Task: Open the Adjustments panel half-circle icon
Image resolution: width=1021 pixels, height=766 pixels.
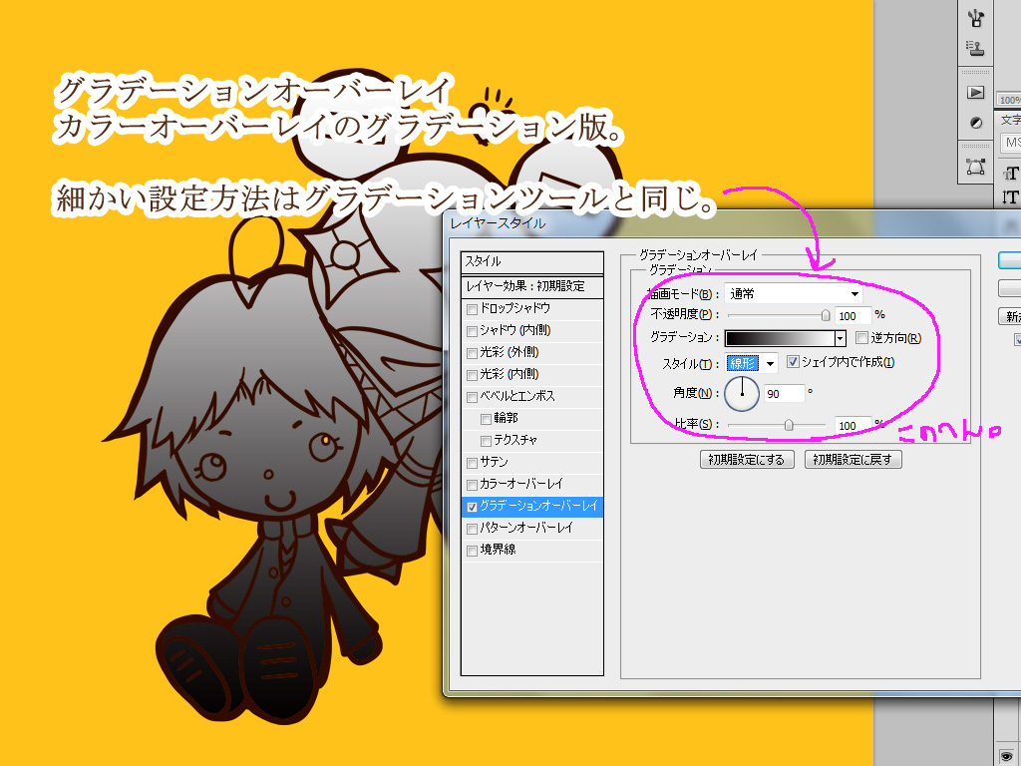Action: 976,123
